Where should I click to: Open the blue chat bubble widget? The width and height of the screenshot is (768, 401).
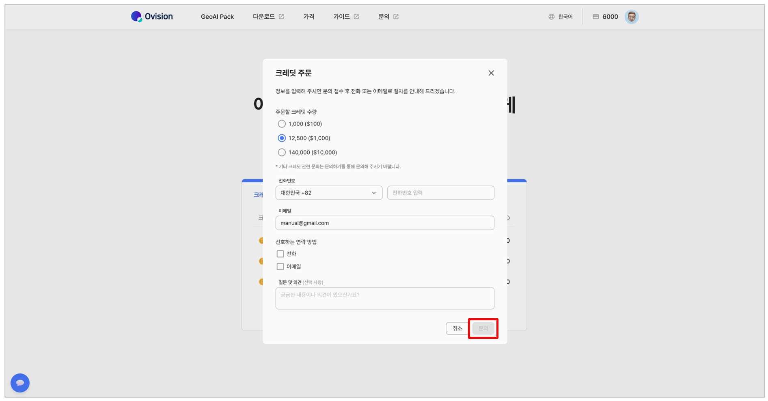20,383
